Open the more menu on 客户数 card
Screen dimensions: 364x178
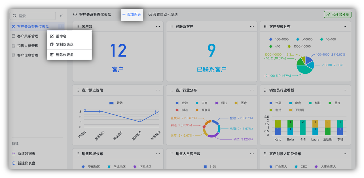pyautogui.click(x=158, y=26)
